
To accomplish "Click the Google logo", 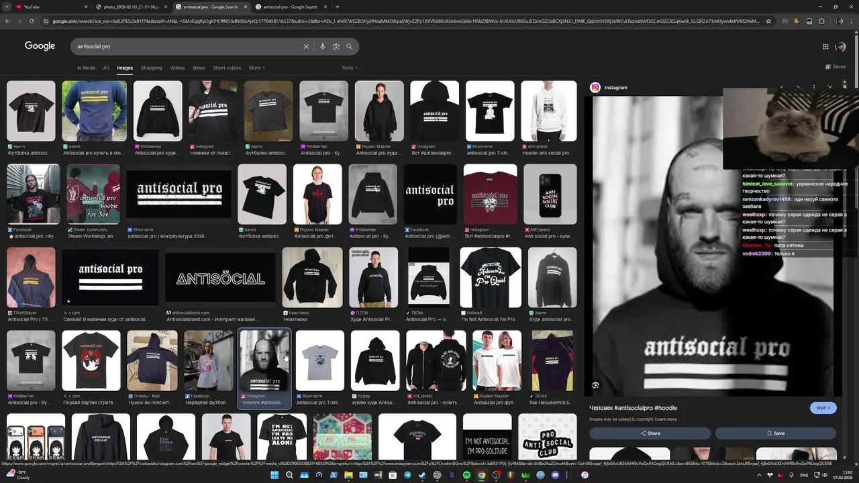I will (40, 46).
